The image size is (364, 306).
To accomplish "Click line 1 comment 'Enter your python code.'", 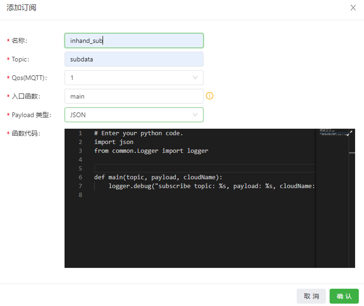I will click(139, 133).
